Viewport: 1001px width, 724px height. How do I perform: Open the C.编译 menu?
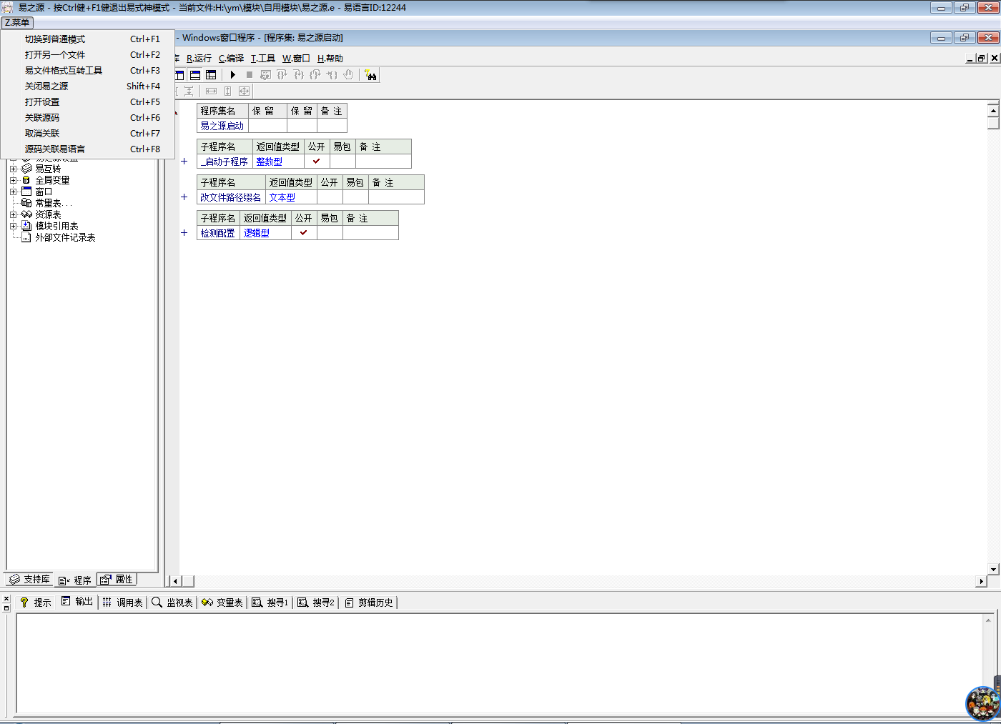point(231,59)
